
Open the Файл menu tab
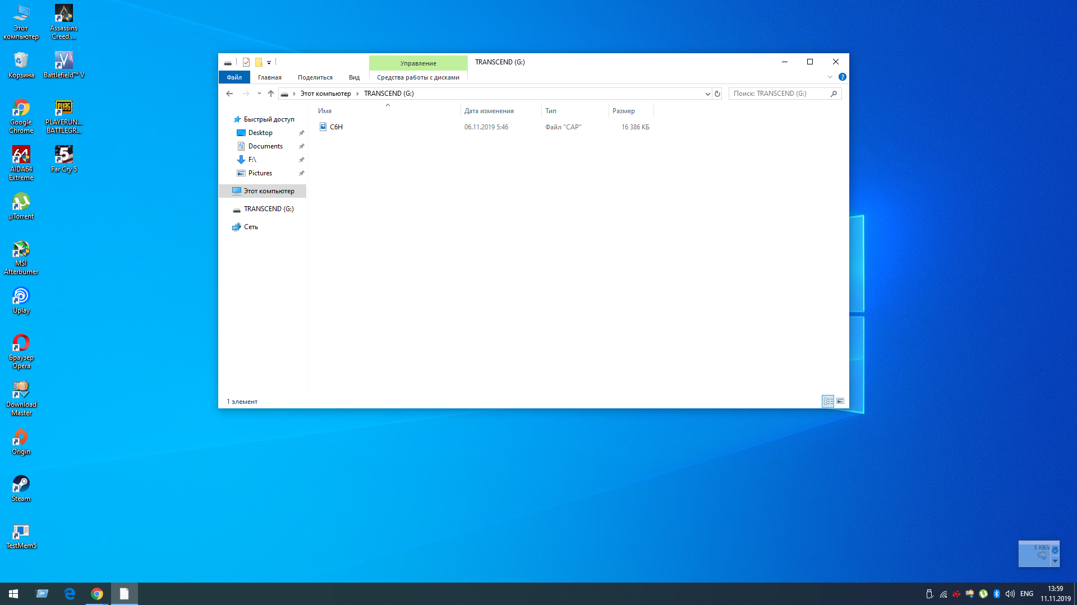coord(234,77)
